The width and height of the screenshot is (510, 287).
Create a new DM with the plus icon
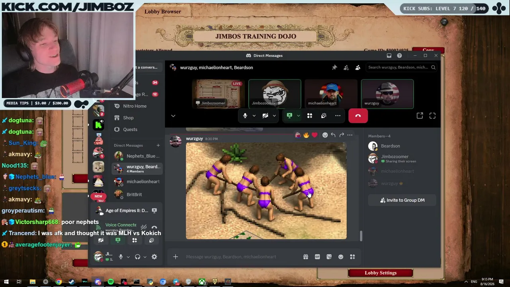click(158, 145)
